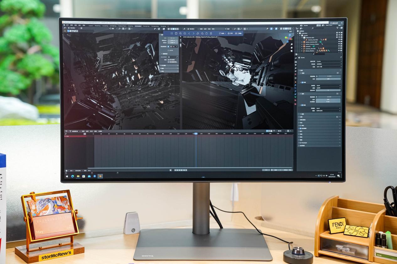
Task: Hide Action_Camera.002 with eye icon
Action: tap(339, 42)
